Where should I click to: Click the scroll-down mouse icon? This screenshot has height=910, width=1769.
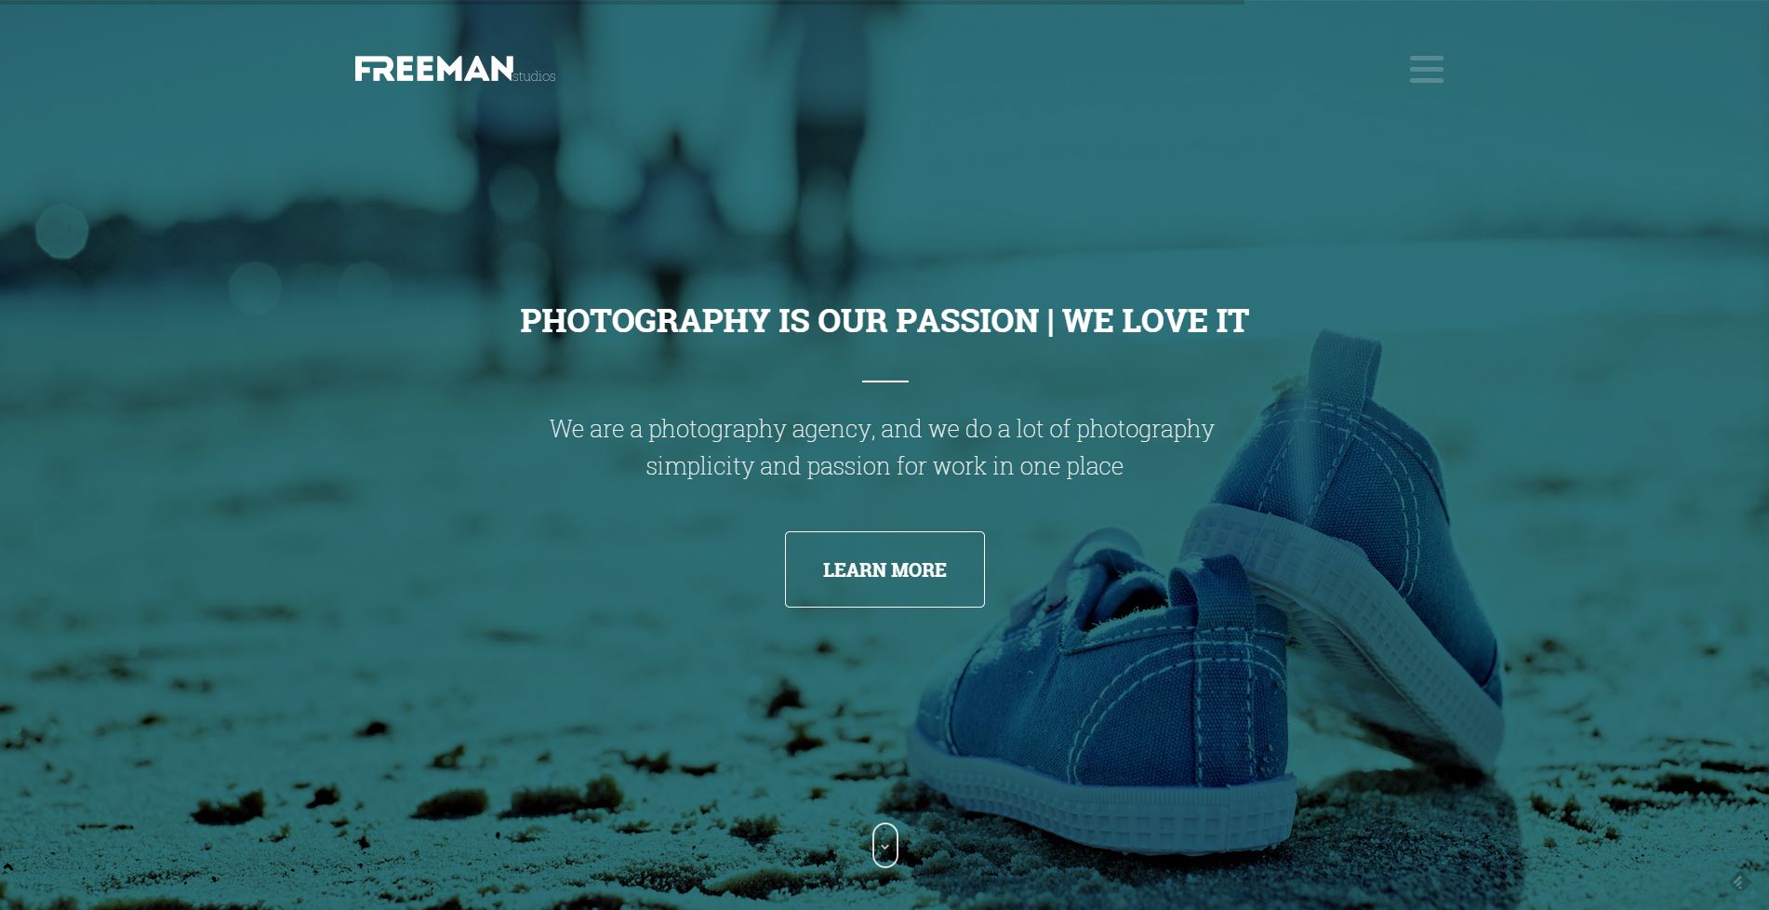click(884, 845)
